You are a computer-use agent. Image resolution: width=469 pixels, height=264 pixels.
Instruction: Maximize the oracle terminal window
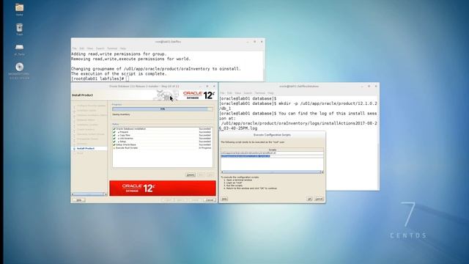click(369, 87)
